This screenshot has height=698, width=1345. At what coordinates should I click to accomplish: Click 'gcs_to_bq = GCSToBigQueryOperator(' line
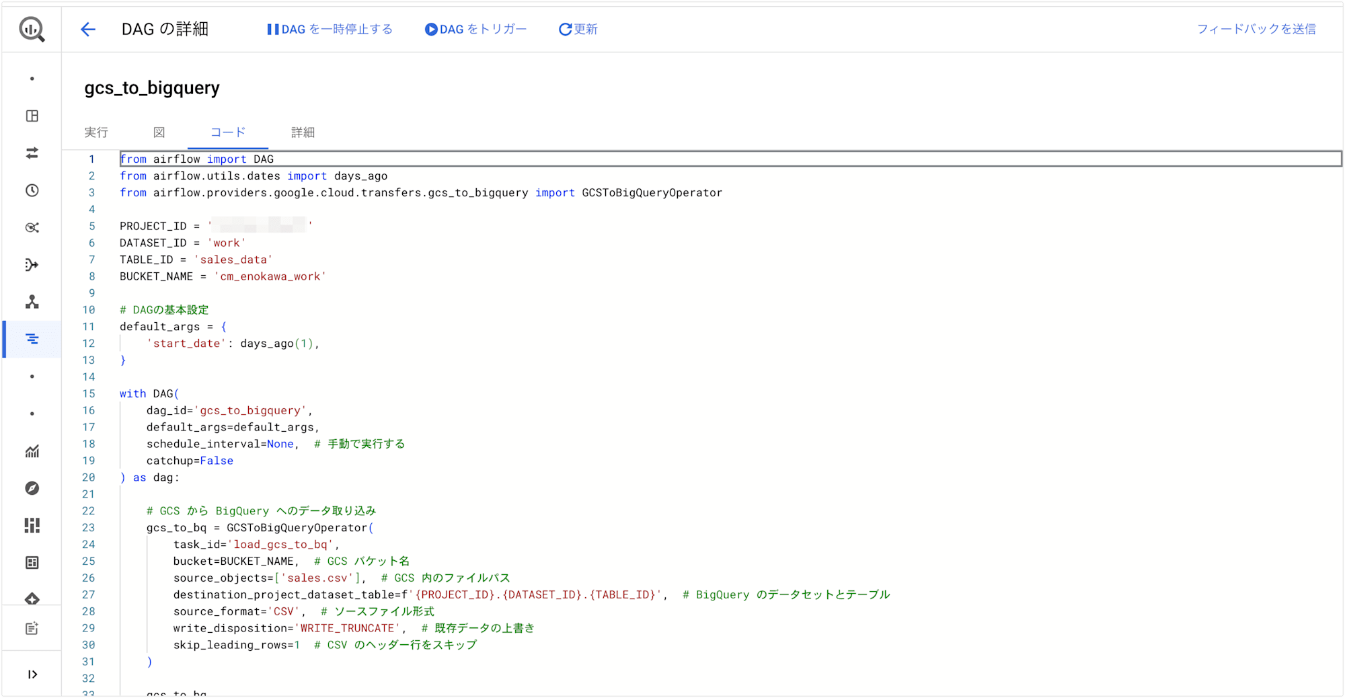click(260, 528)
